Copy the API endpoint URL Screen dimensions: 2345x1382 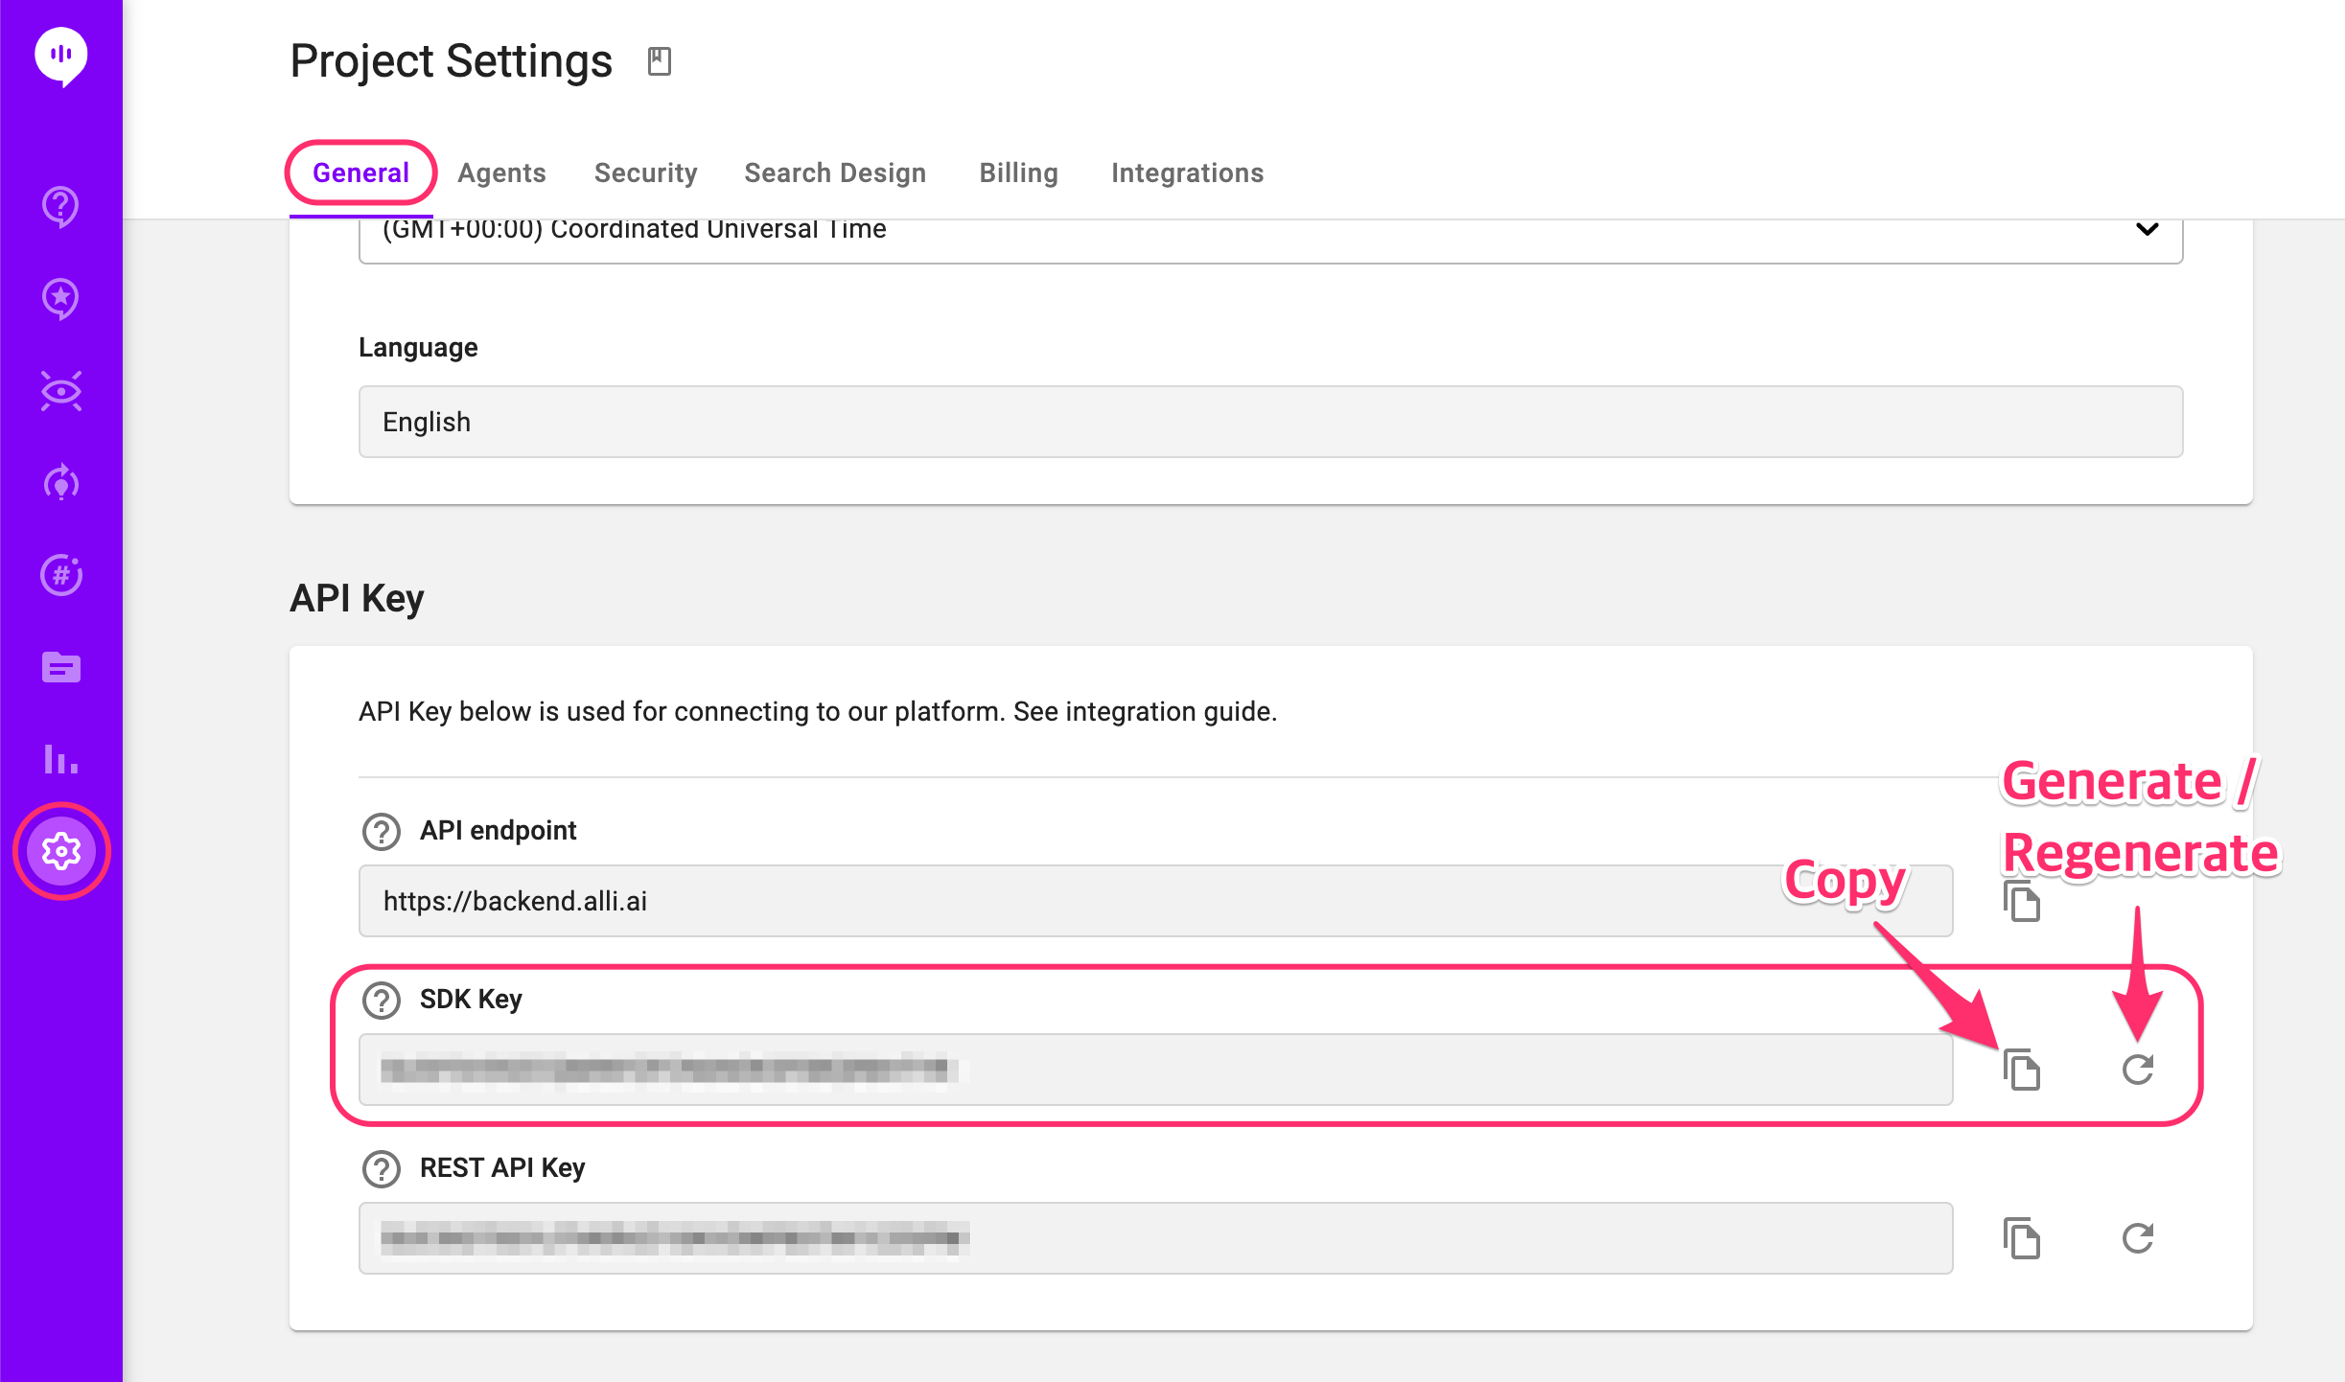click(x=2022, y=902)
